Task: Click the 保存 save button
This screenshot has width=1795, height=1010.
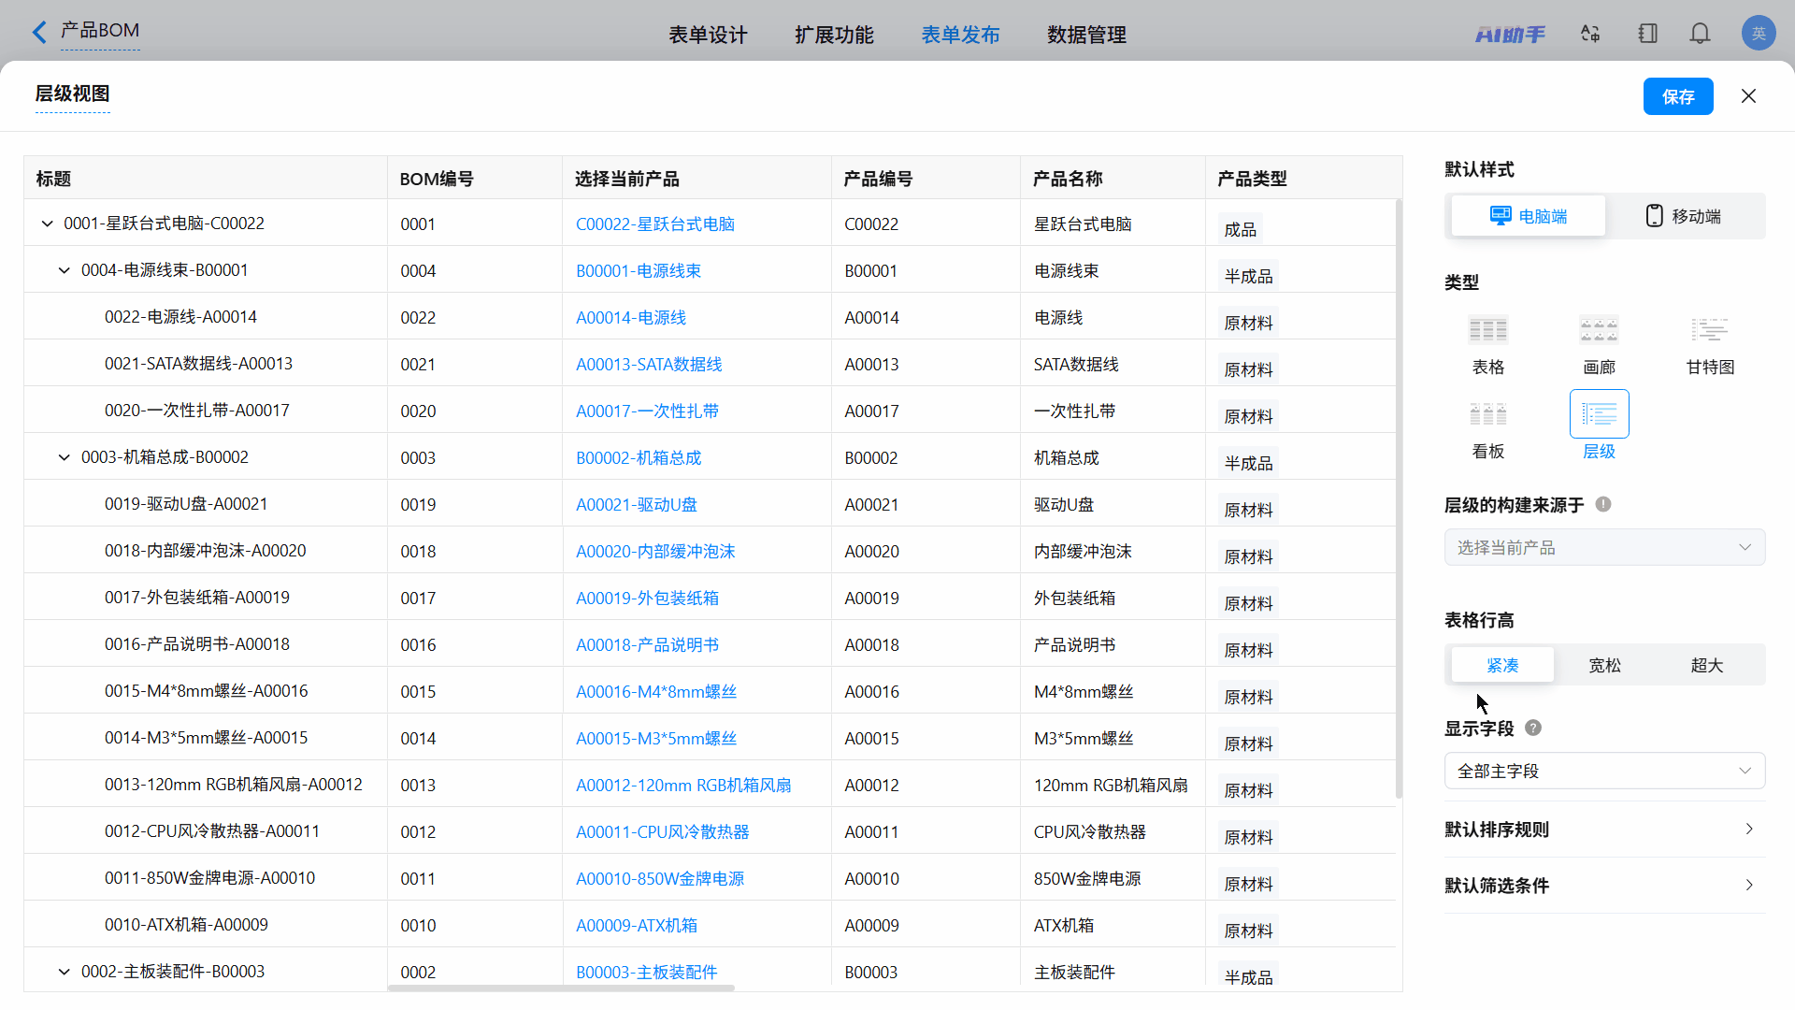Action: [x=1677, y=96]
